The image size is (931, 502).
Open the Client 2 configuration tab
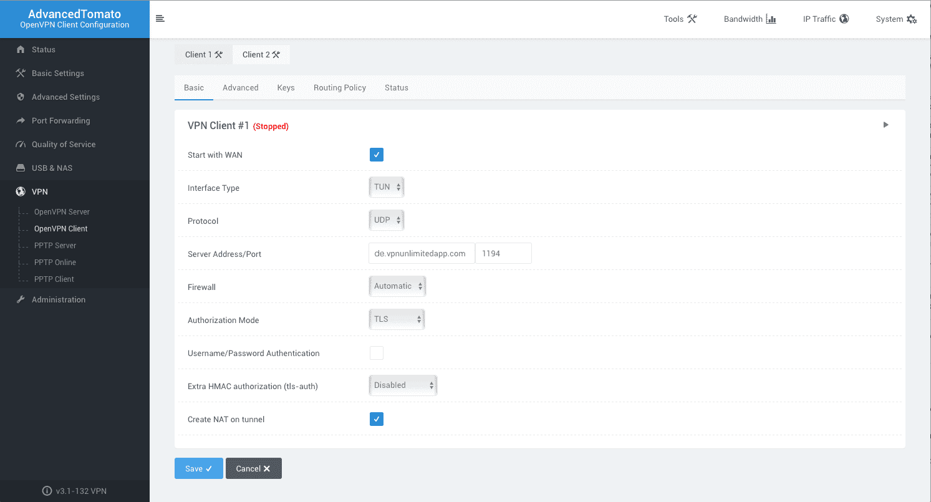[261, 54]
